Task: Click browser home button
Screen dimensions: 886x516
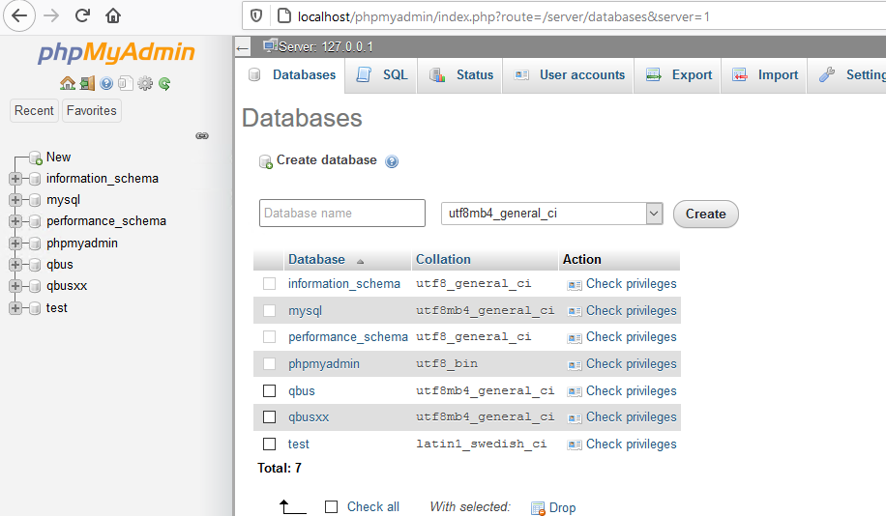Action: coord(113,15)
